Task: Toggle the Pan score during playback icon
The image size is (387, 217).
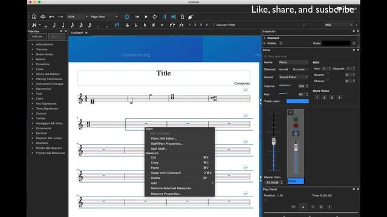Action: [x=174, y=17]
